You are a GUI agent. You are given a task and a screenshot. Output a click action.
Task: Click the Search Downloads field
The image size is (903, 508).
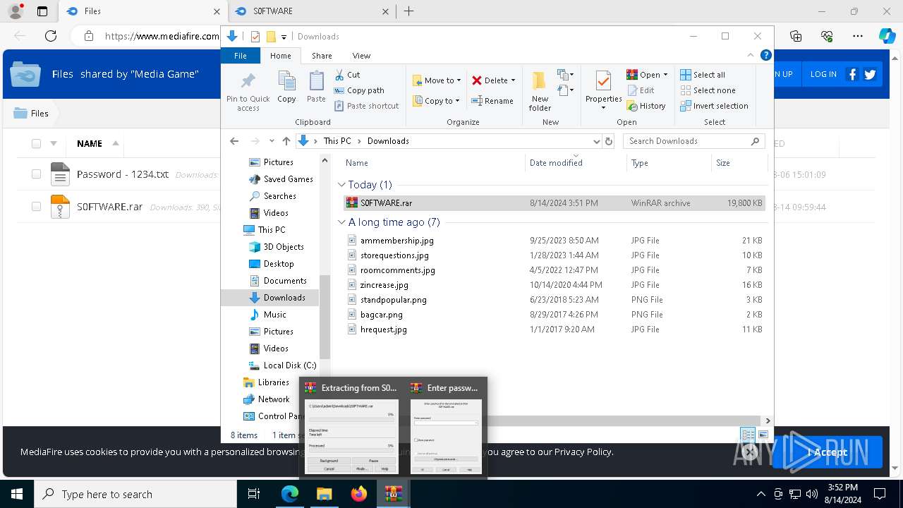(694, 141)
